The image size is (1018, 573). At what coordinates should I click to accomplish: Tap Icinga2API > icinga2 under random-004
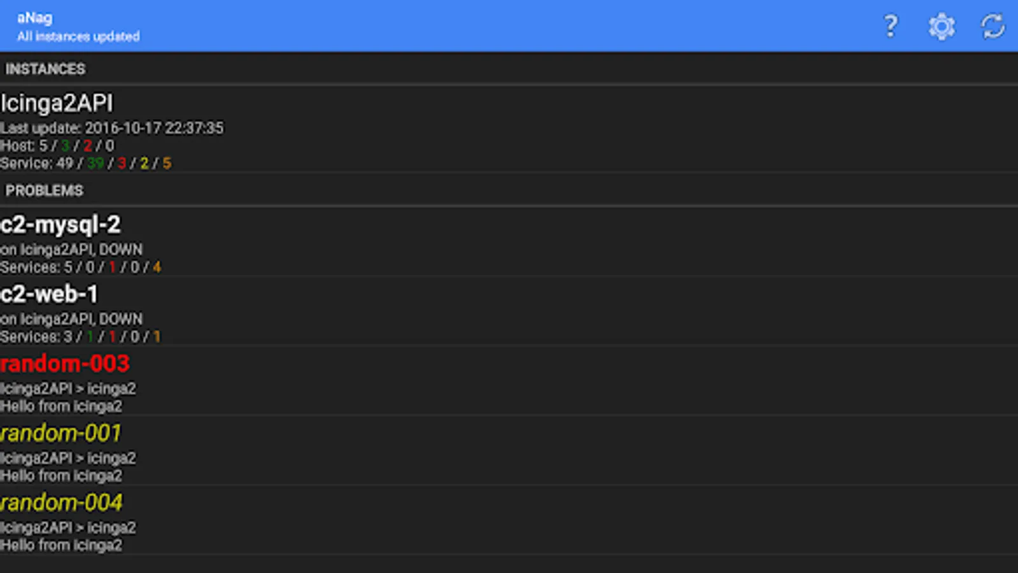(x=68, y=528)
